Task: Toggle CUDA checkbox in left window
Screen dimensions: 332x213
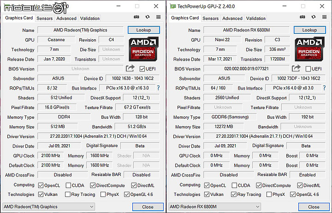Action: coord(68,185)
